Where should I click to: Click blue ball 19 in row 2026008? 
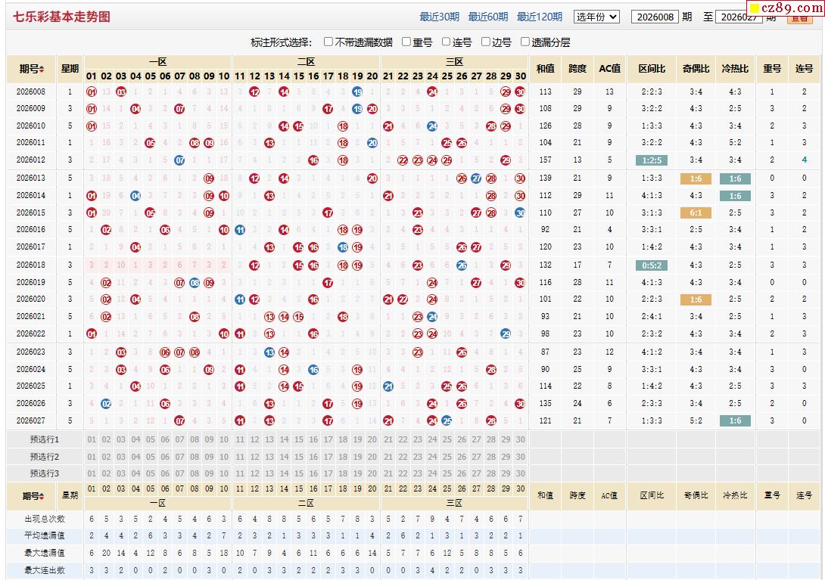point(357,91)
